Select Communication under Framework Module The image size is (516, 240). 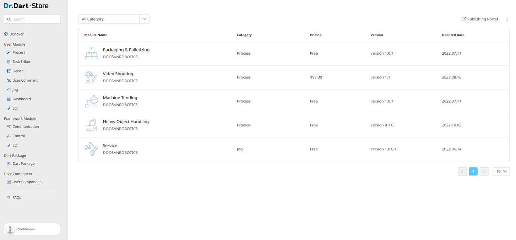26,127
